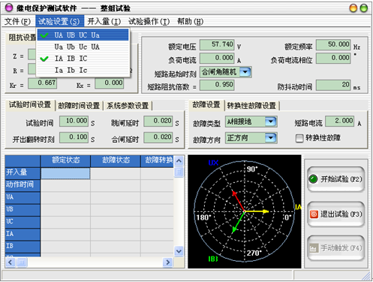Click the scroll left arrow under table

click(x=11, y=262)
